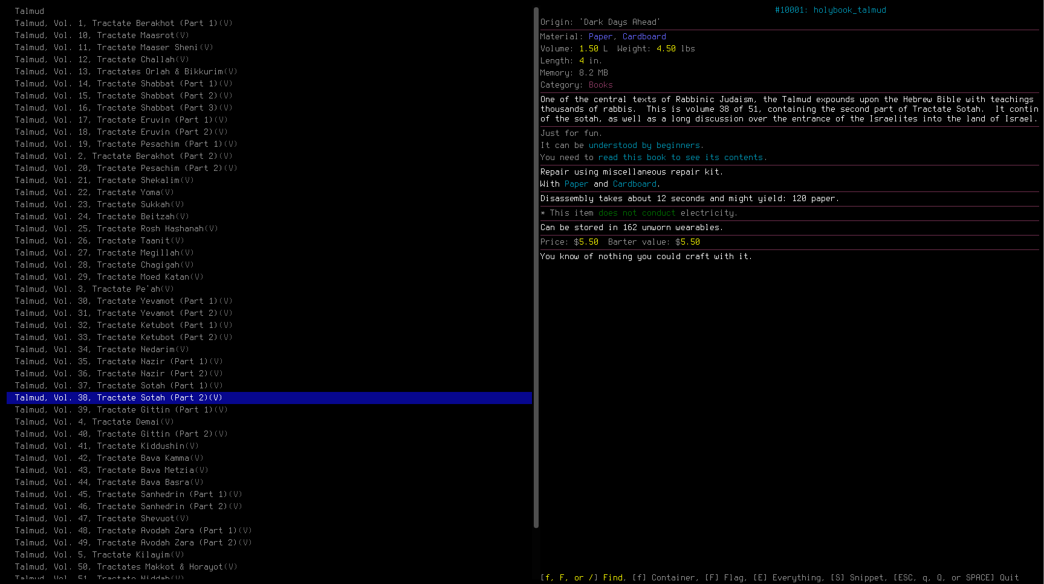
Task: Click 'does not conduct' electricity note
Action: click(637, 213)
